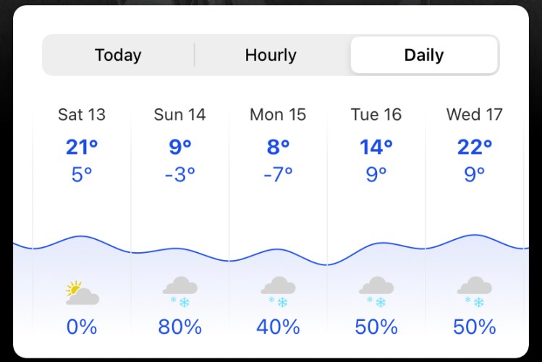Viewport: 542px width, 362px height.
Task: Click Monday's 40% precipitation chance
Action: [278, 327]
